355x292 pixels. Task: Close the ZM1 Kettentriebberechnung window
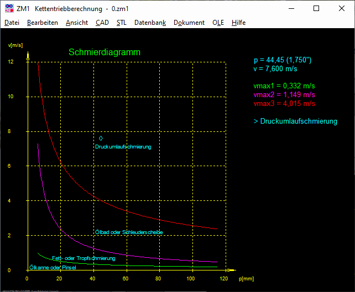[x=342, y=8]
